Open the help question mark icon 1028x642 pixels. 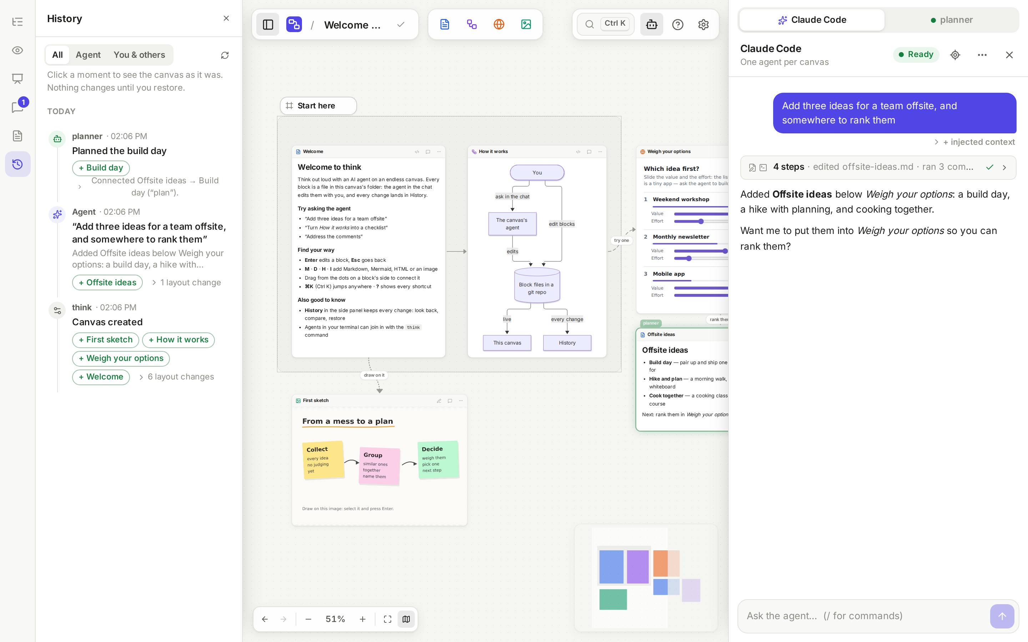[677, 25]
